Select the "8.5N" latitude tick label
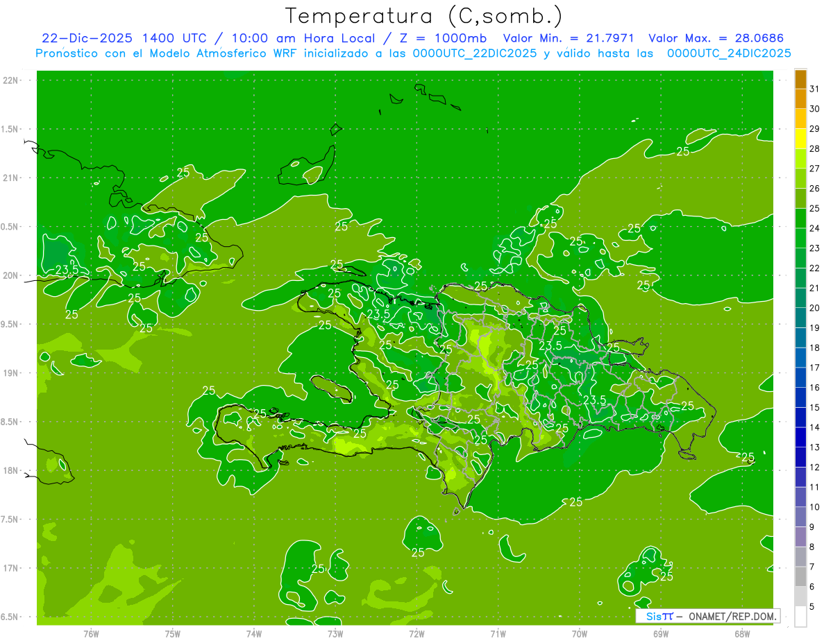Image resolution: width=833 pixels, height=643 pixels. (x=10, y=422)
